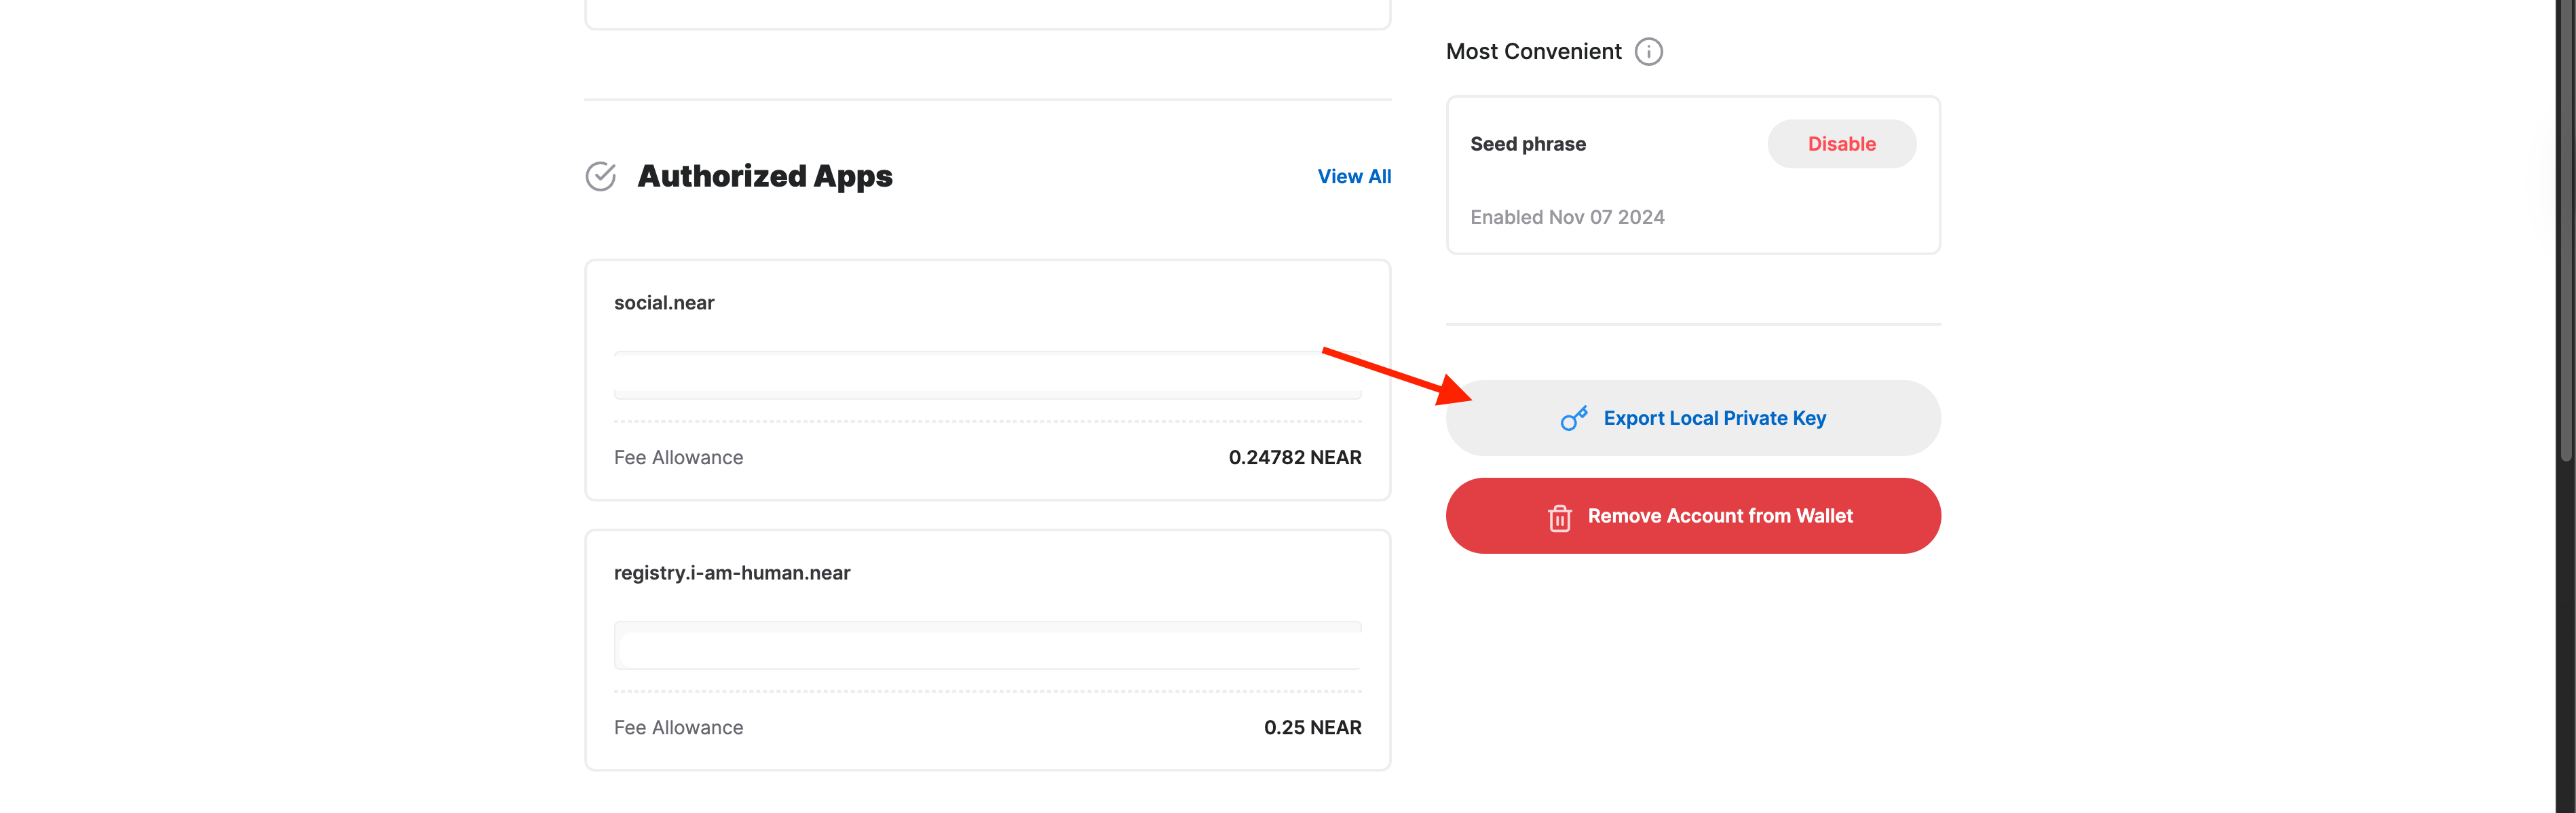Image resolution: width=2576 pixels, height=813 pixels.
Task: Click the Authorized Apps checkmark icon
Action: [600, 176]
